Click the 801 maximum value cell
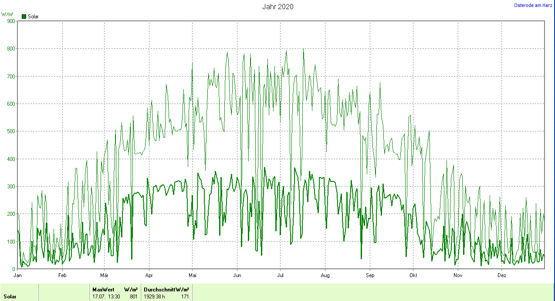 tap(134, 297)
